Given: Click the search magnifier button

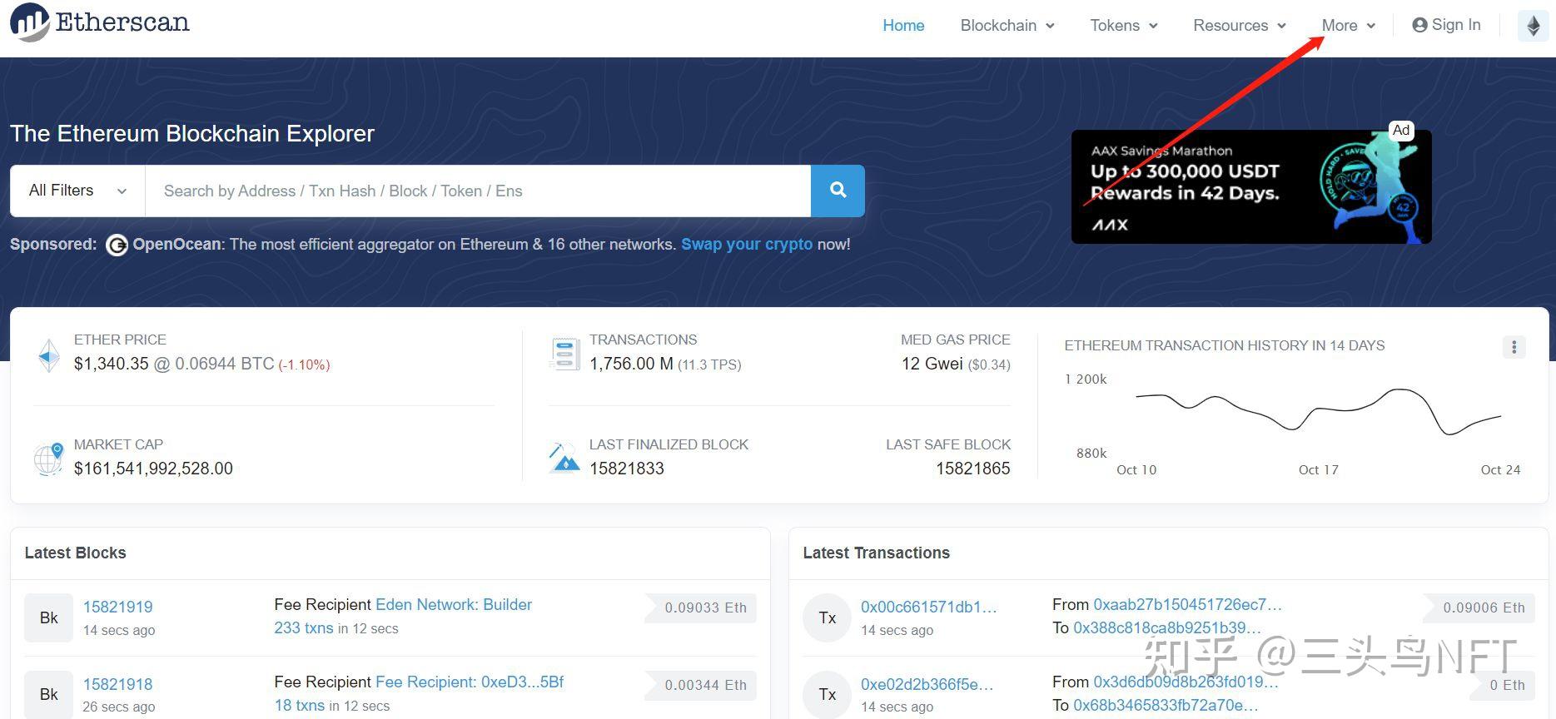Looking at the screenshot, I should tap(838, 191).
